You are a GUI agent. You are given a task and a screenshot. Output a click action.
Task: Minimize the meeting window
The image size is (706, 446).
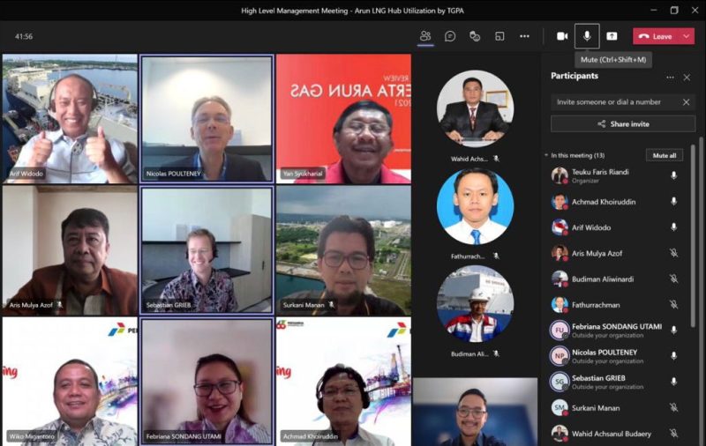(x=654, y=10)
